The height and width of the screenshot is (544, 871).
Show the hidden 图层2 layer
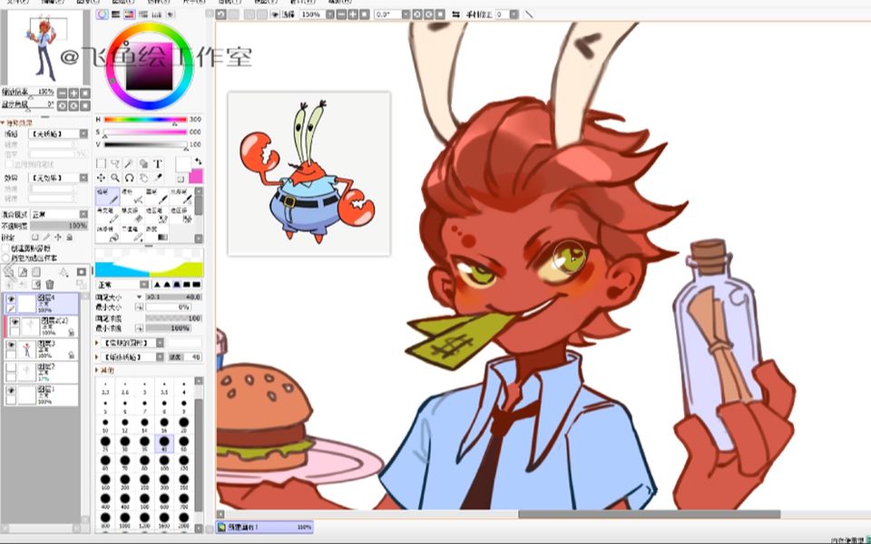(10, 368)
